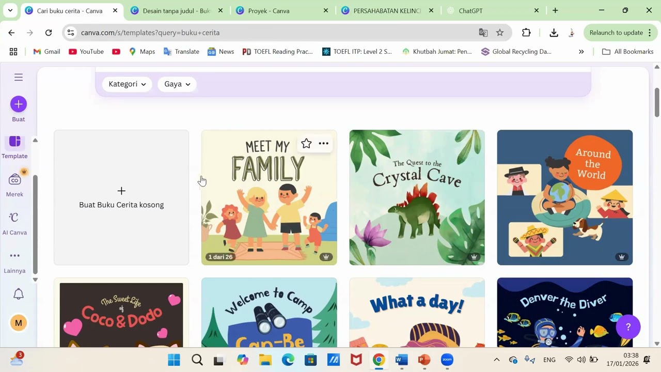Create a blank Buat Buku Cerita kosong

tap(121, 197)
